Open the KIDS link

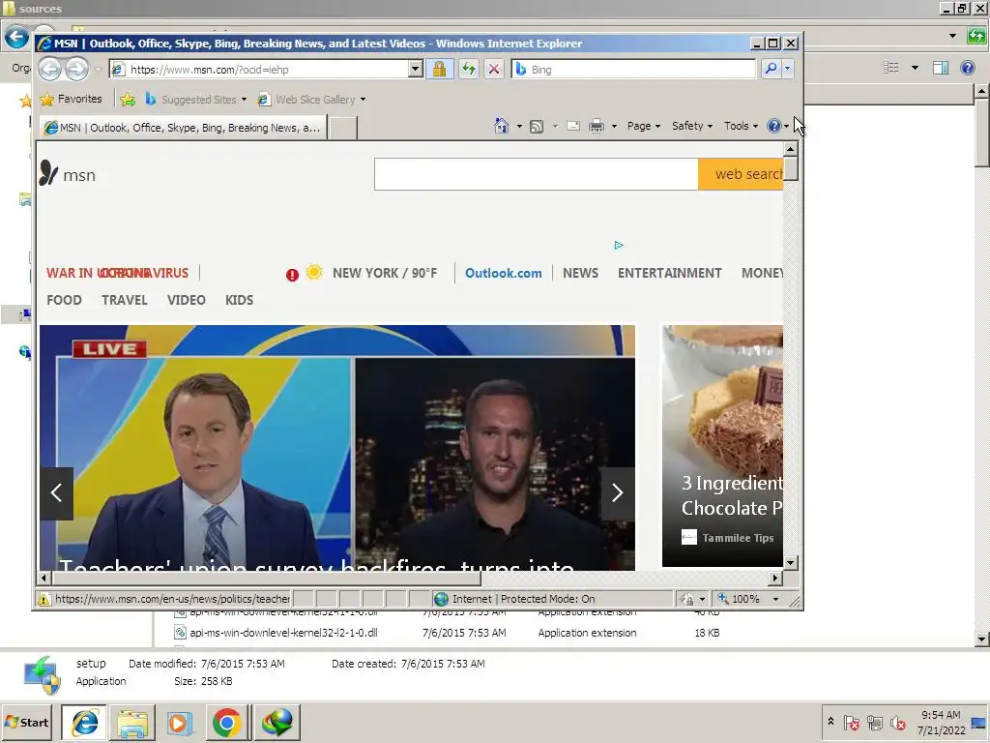tap(240, 300)
